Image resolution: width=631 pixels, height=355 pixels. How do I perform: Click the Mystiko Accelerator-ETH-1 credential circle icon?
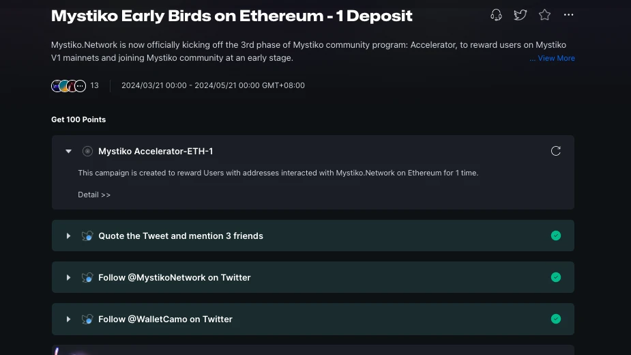point(87,151)
